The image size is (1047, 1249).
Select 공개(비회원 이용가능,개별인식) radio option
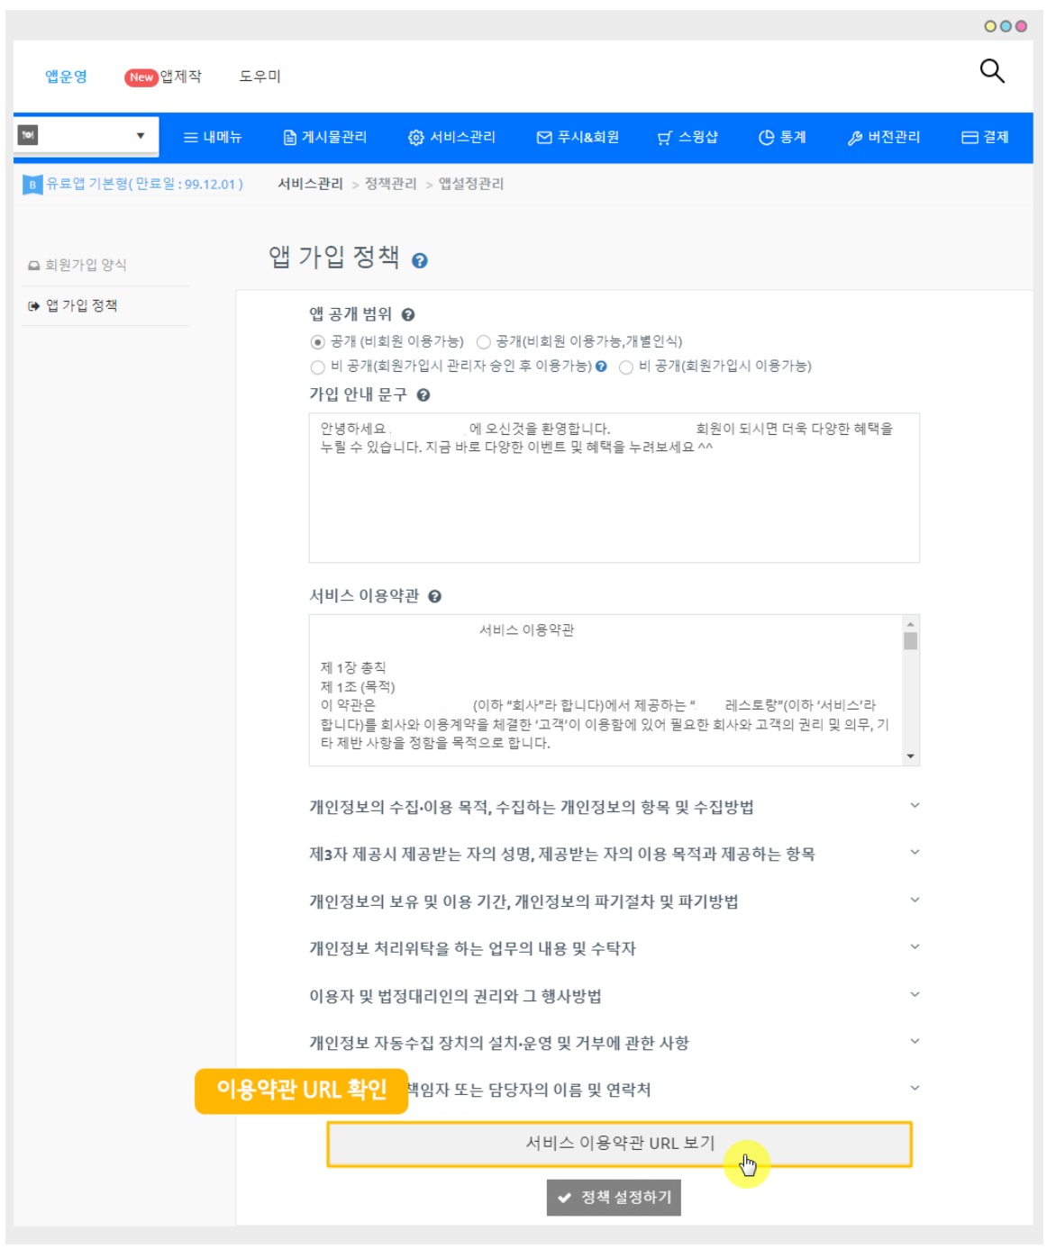coord(484,342)
